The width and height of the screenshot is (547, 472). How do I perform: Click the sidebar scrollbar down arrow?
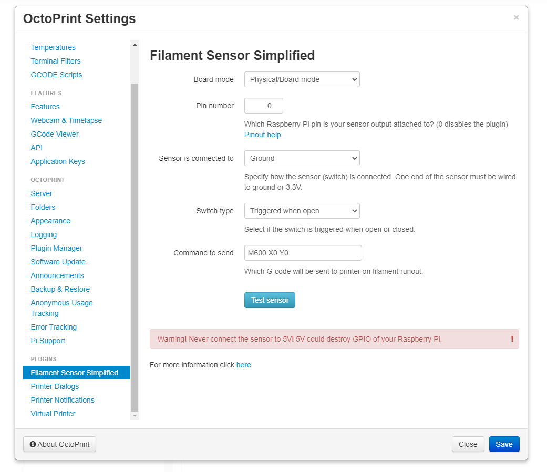click(135, 416)
